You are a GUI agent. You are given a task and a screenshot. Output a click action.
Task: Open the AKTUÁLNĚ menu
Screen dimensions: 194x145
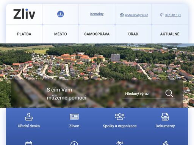tap(170, 34)
